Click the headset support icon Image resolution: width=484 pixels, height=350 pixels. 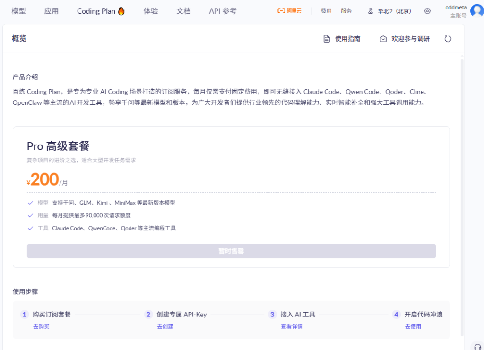[477, 346]
